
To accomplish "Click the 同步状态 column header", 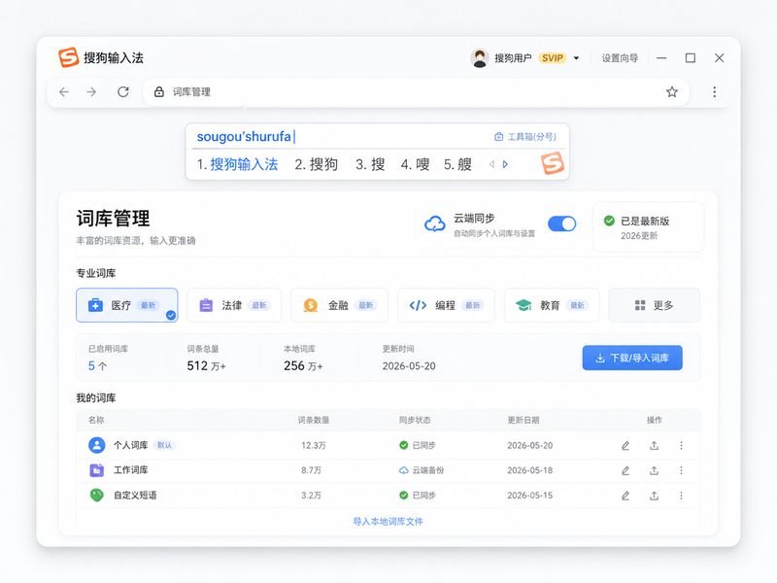I will [x=415, y=420].
